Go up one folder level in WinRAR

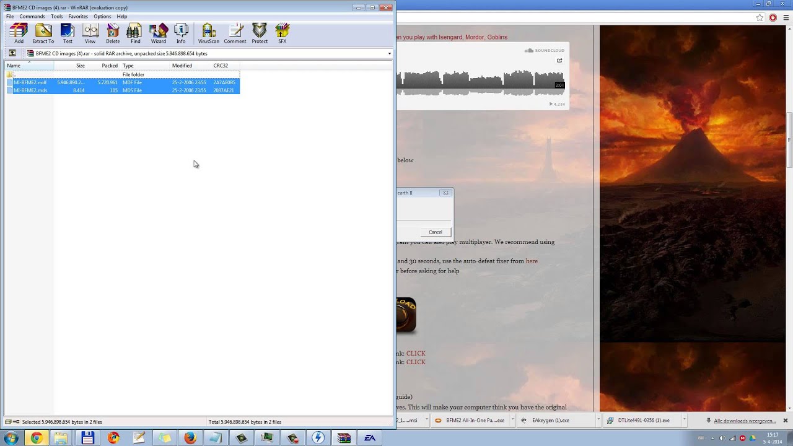pos(12,53)
